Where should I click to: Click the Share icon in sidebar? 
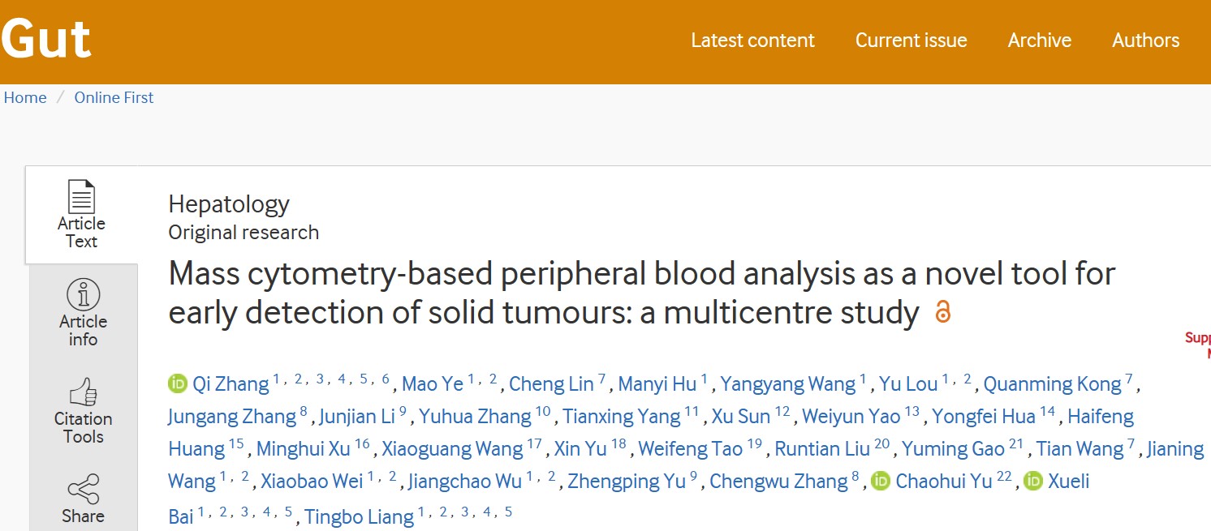point(83,490)
